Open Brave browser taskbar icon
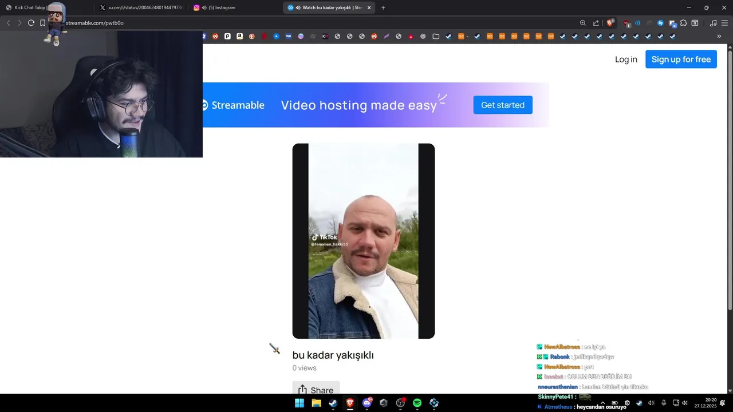Image resolution: width=733 pixels, height=412 pixels. (x=350, y=403)
